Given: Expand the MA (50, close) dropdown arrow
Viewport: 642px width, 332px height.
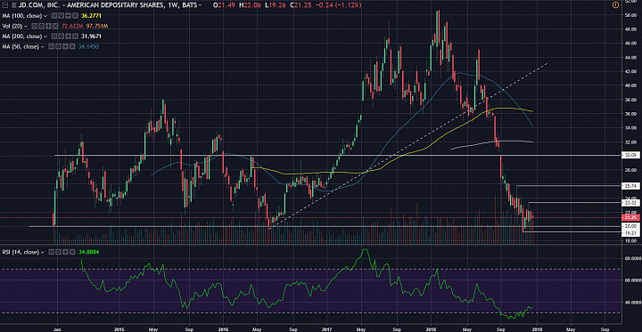Looking at the screenshot, I should pos(42,46).
